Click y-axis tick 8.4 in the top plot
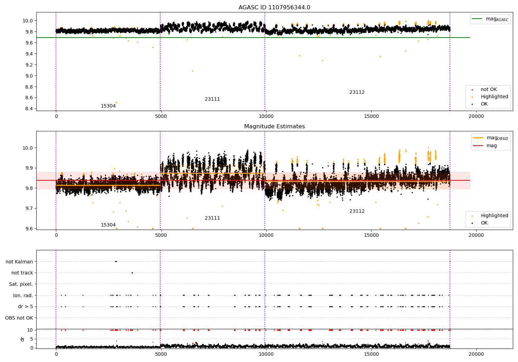 coord(29,109)
